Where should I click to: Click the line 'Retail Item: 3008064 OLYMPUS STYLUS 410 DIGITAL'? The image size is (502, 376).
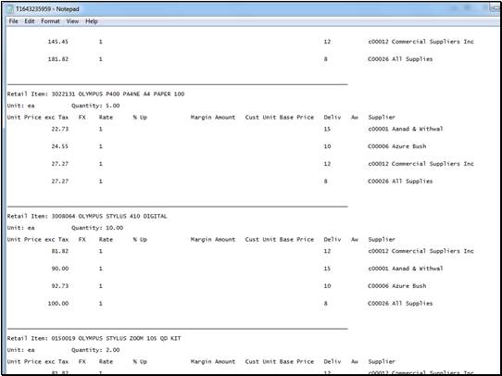[x=87, y=217]
